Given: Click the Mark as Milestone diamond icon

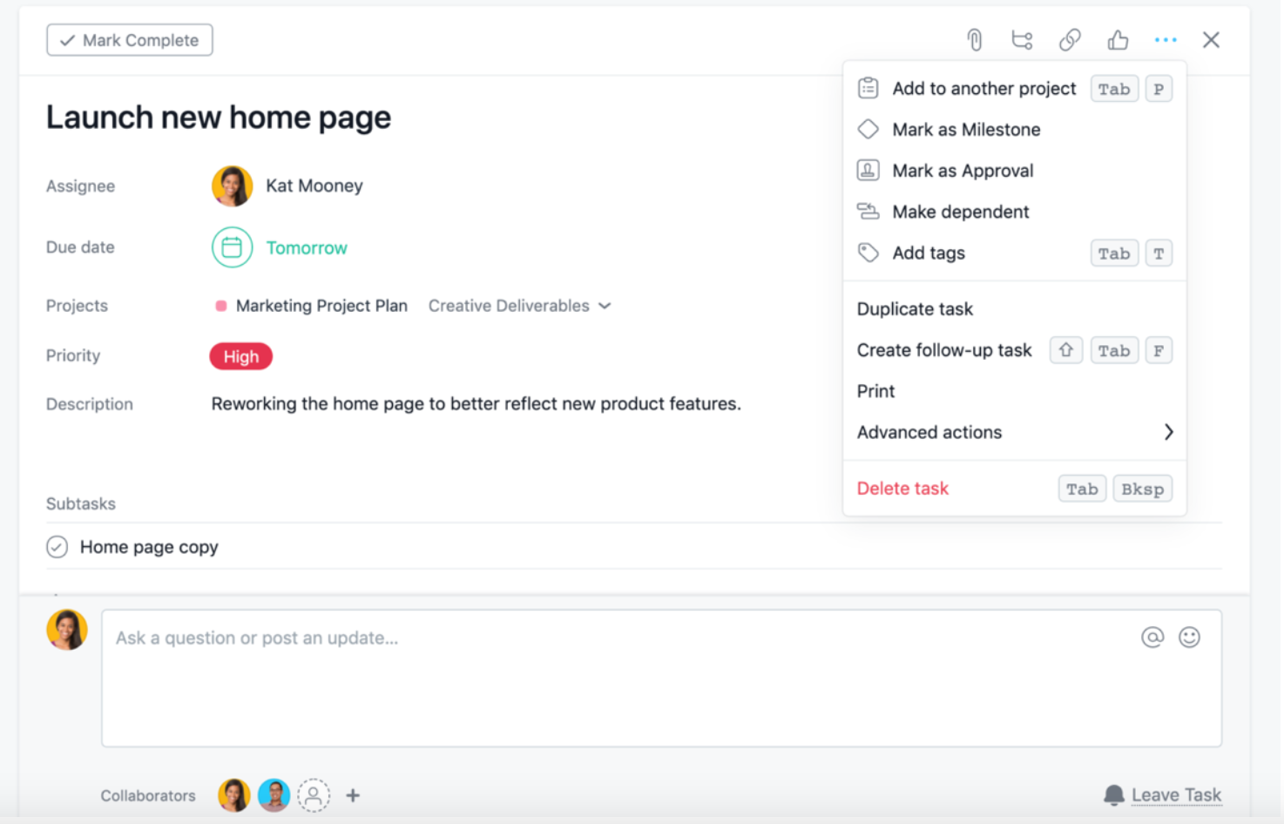Looking at the screenshot, I should point(868,129).
